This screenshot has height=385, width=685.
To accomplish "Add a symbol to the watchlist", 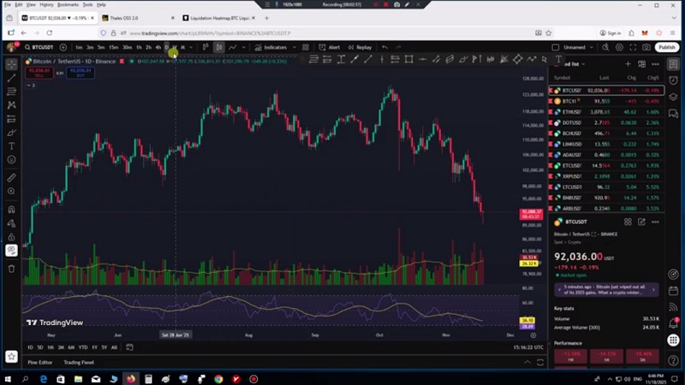I will [628, 64].
